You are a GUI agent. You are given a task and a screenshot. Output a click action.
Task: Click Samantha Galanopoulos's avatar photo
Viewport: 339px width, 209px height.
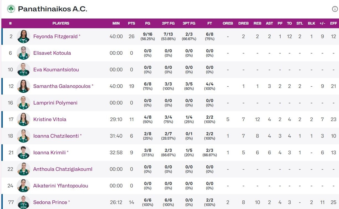pos(23,86)
